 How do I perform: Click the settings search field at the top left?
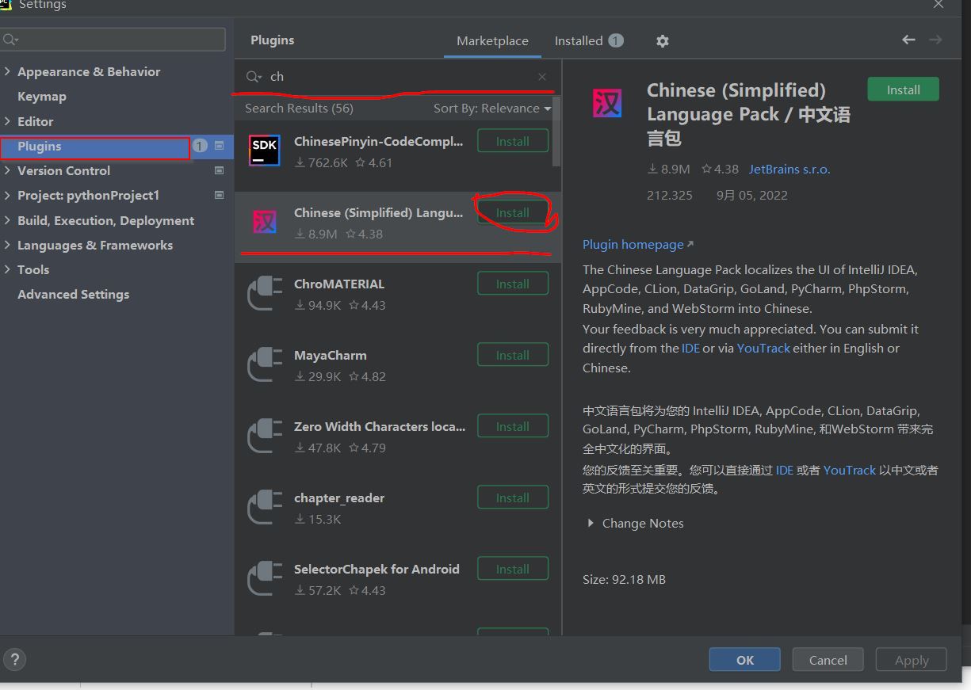click(x=113, y=40)
